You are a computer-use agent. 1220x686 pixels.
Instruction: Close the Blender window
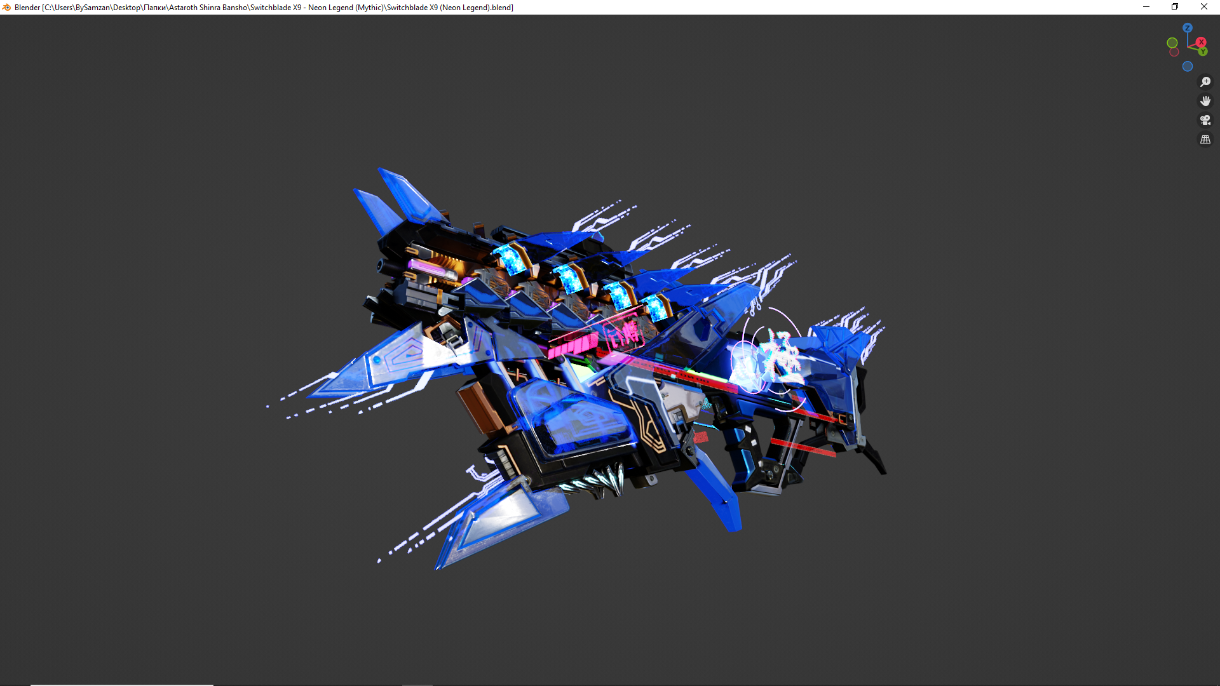point(1204,7)
